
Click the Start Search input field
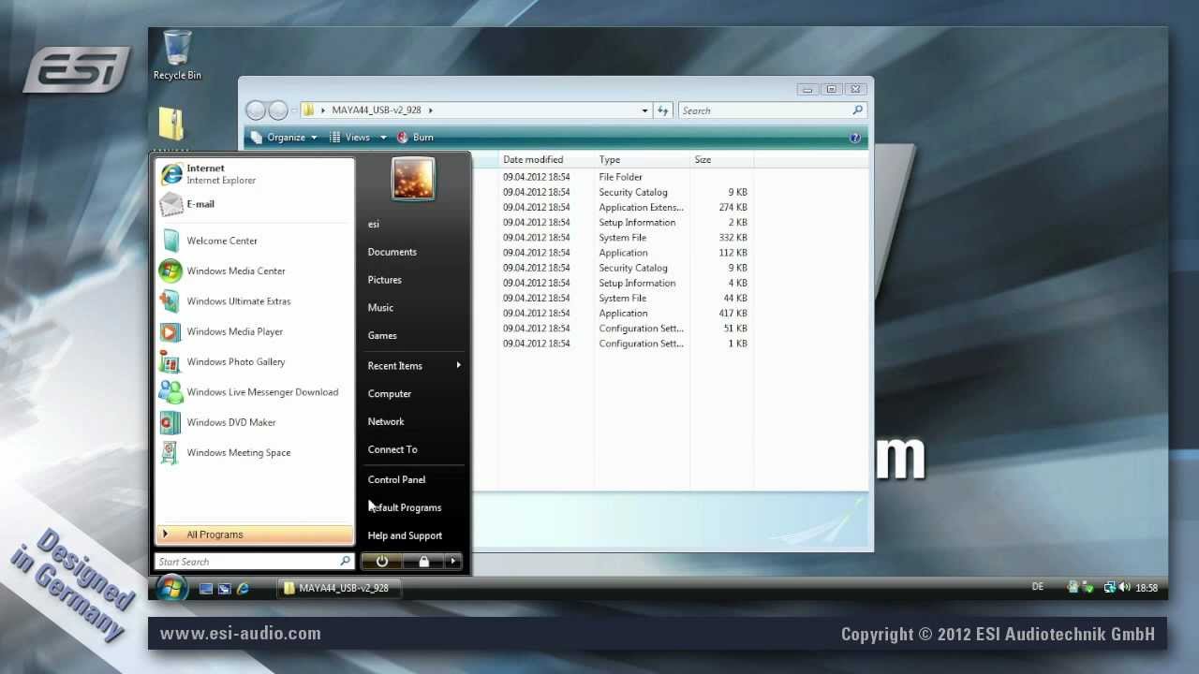[x=254, y=562]
